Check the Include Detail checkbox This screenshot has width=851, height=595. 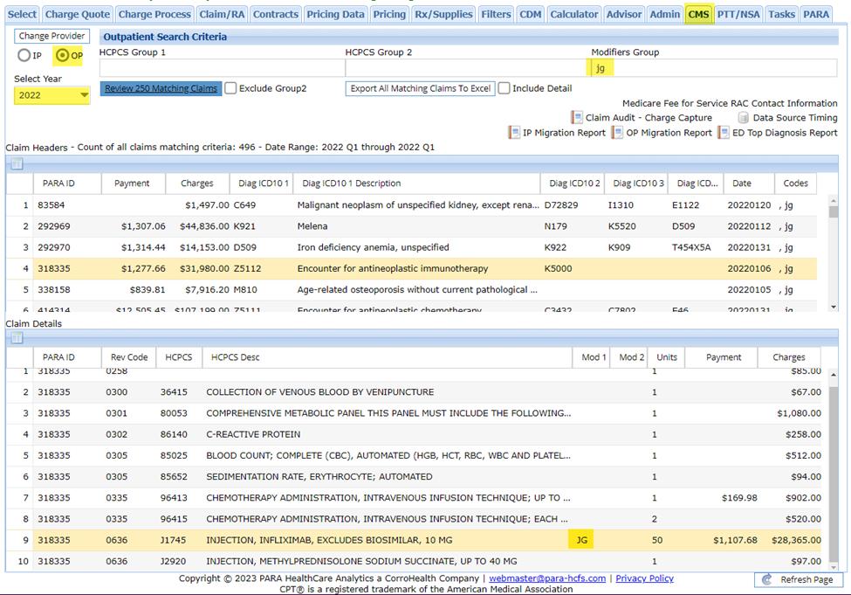[x=504, y=88]
